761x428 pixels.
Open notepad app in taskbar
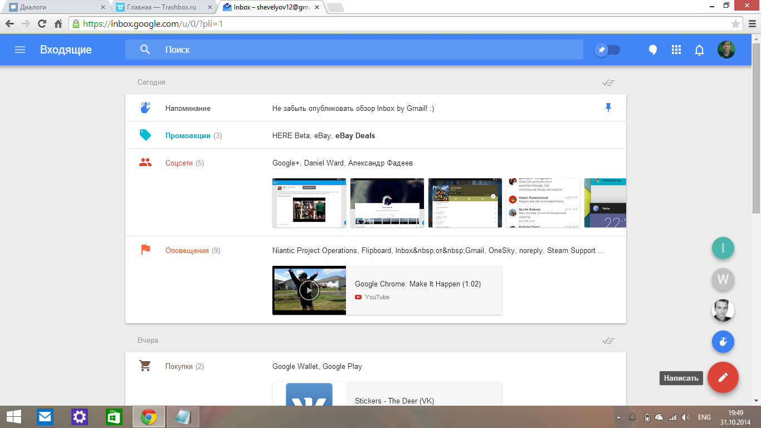183,417
